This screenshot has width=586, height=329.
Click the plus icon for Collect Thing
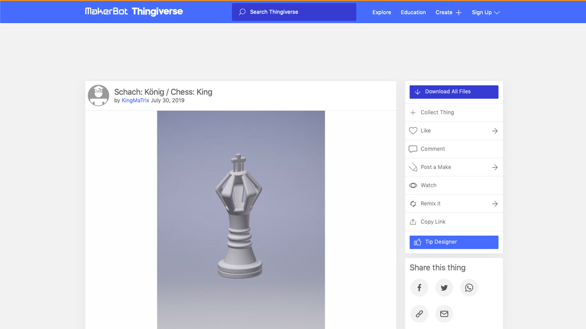pos(413,113)
